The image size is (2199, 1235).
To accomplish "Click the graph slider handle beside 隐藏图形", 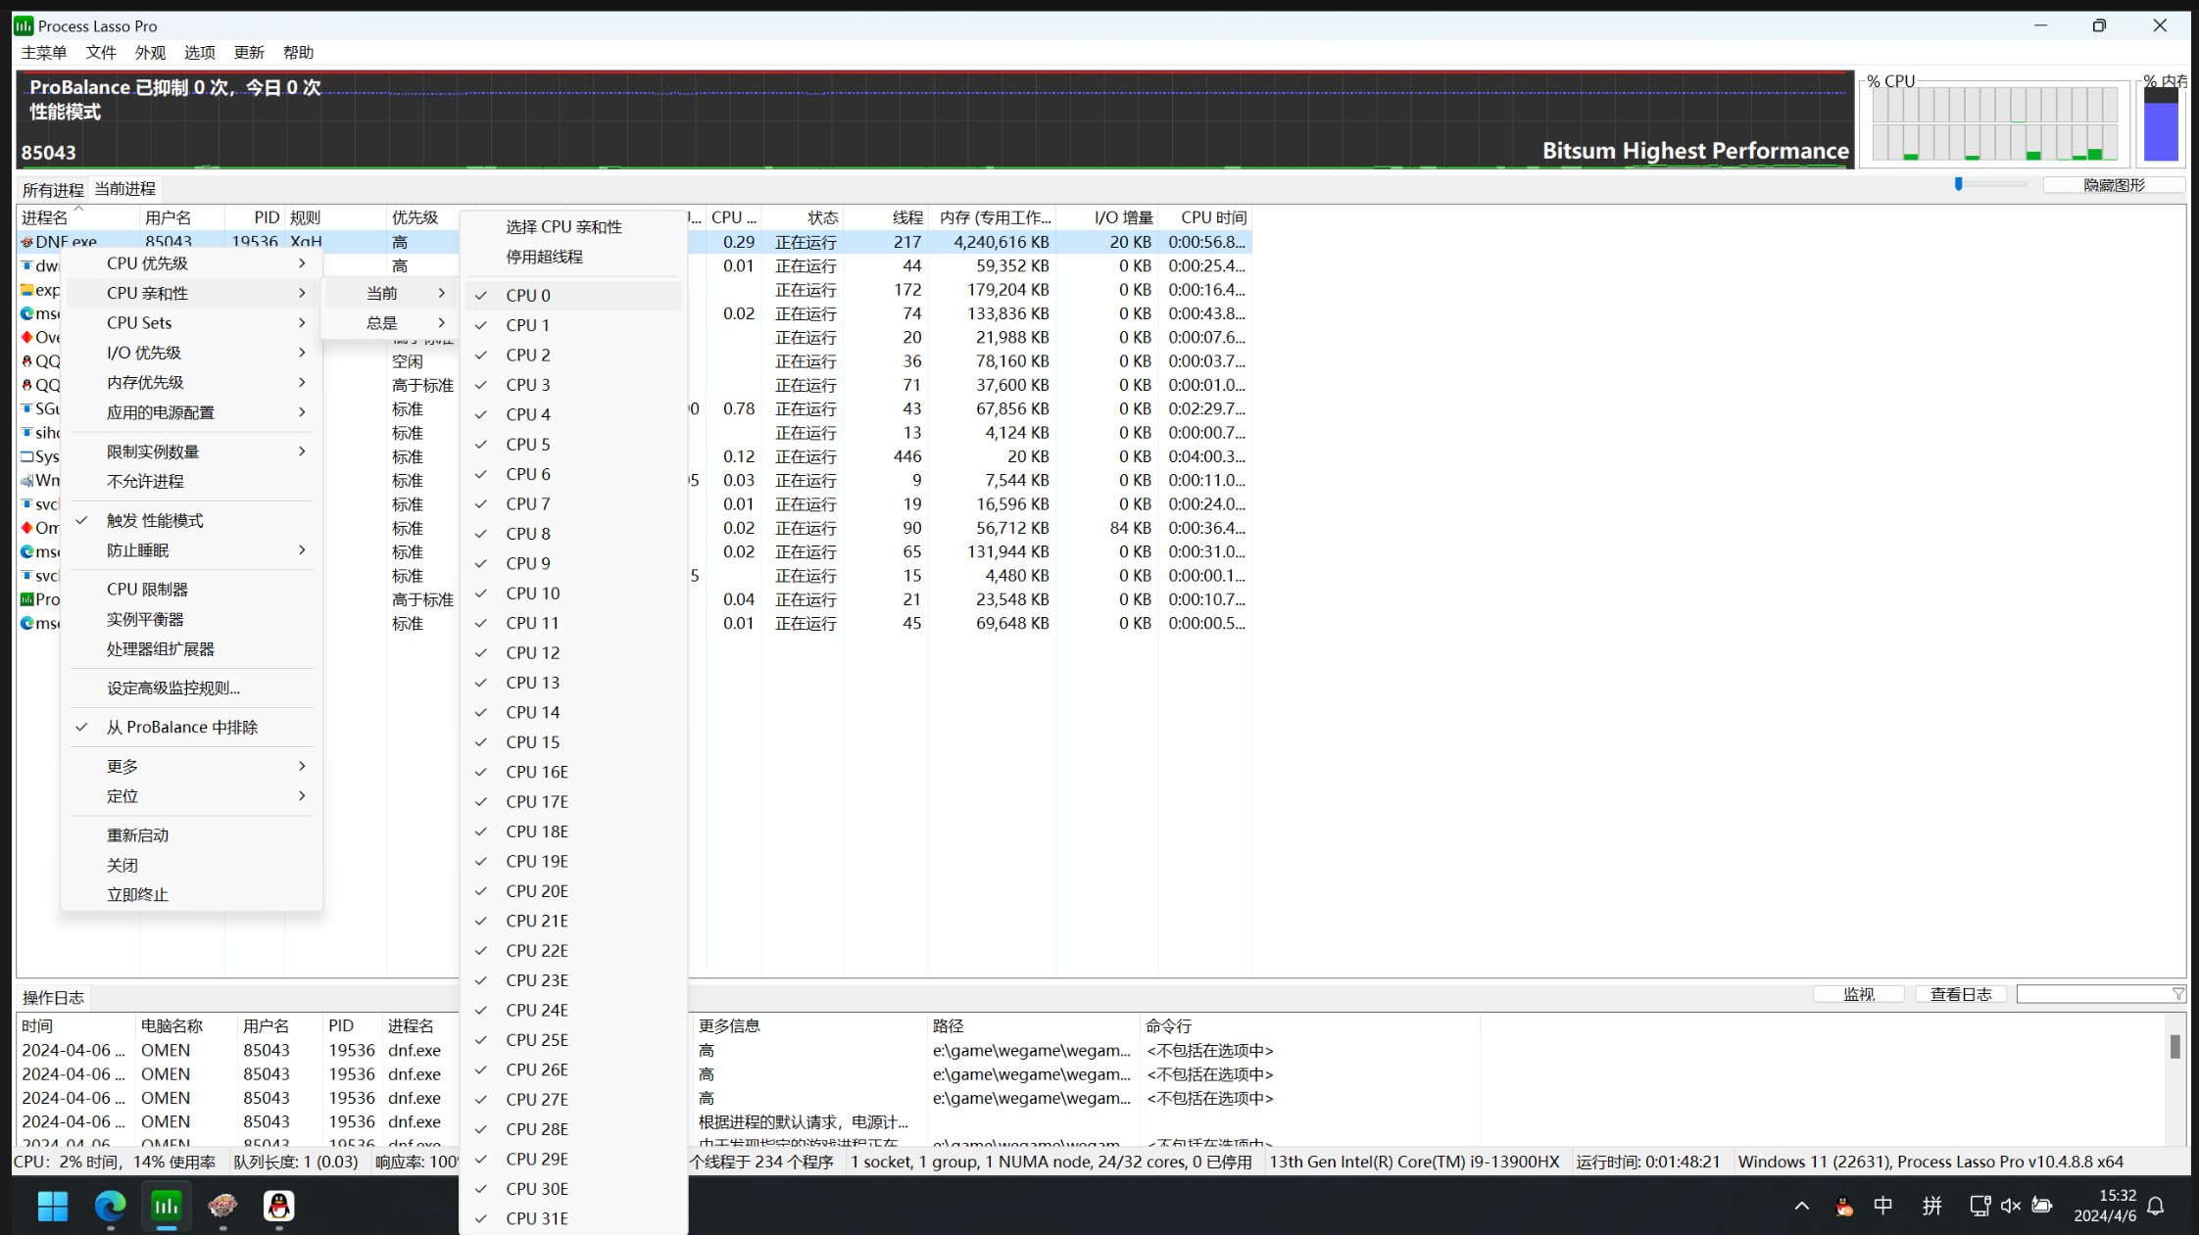I will [1958, 184].
